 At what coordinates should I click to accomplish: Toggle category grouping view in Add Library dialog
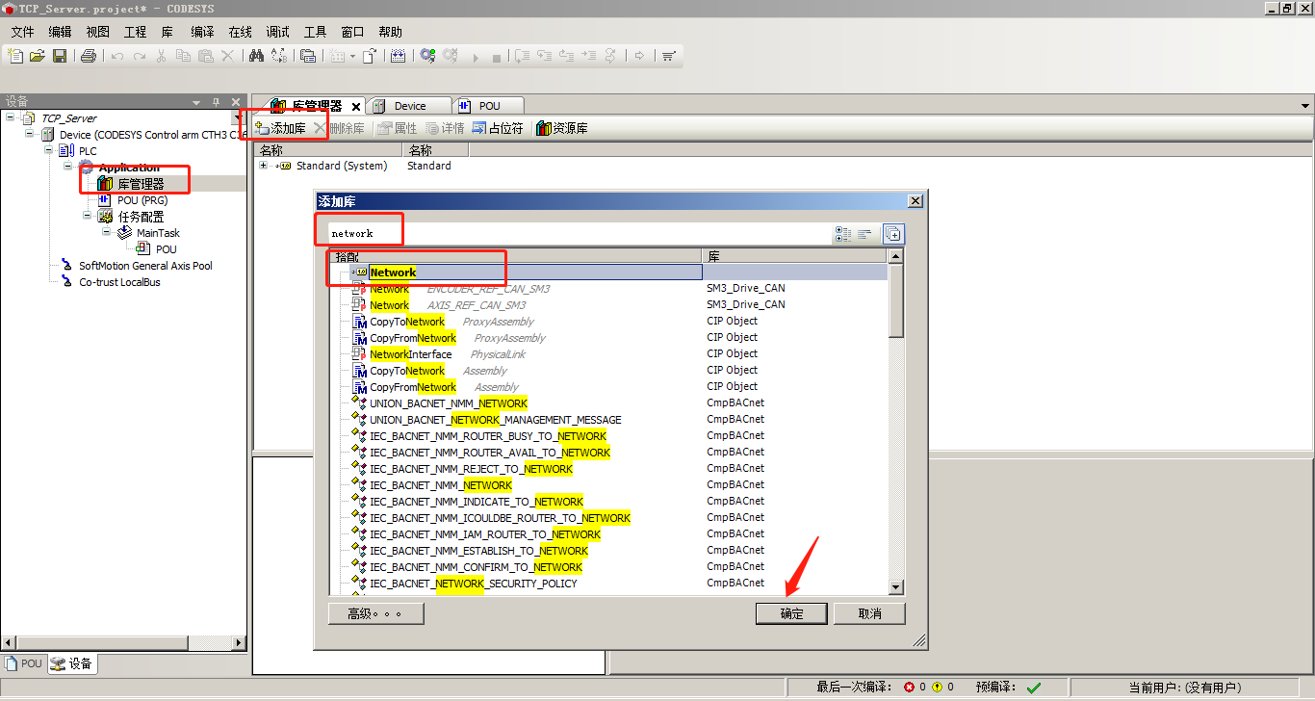[x=844, y=234]
